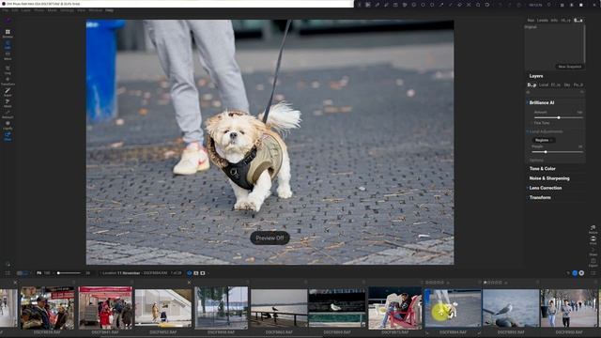Viewport: 601px width, 338px height.
Task: Click the panel layout icon at far bottom right
Action: 593,273
